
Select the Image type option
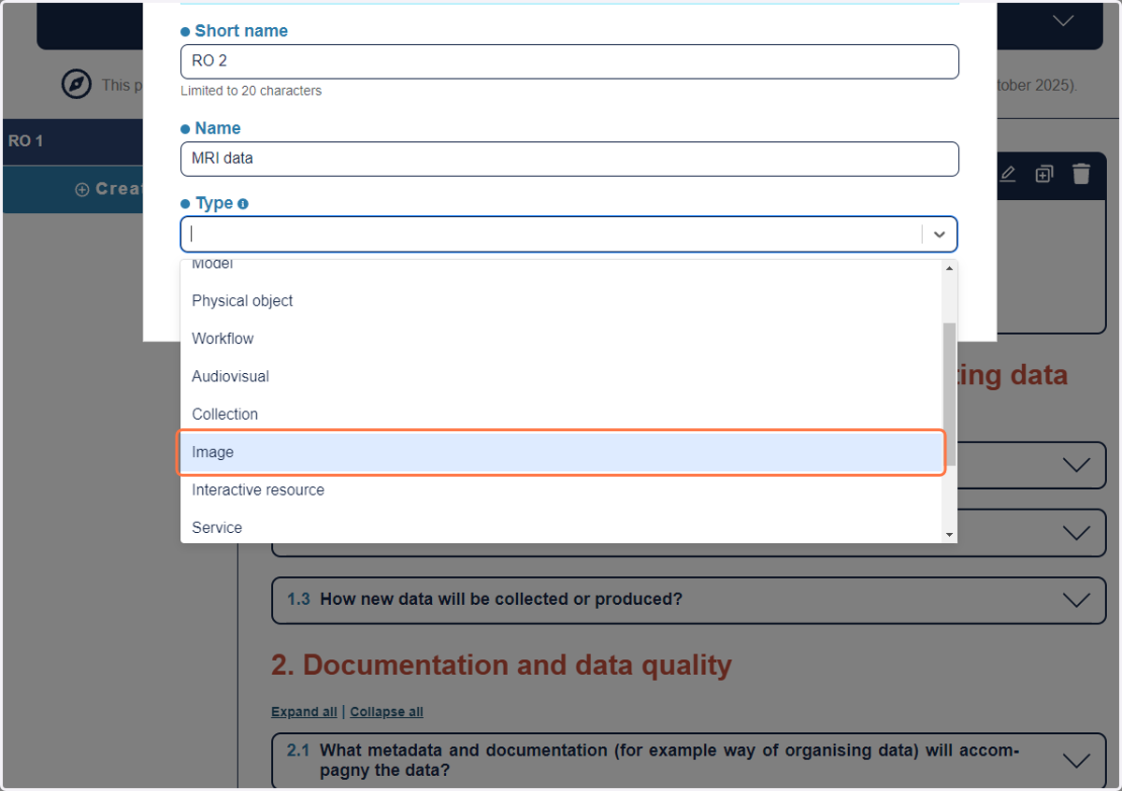[x=561, y=453]
